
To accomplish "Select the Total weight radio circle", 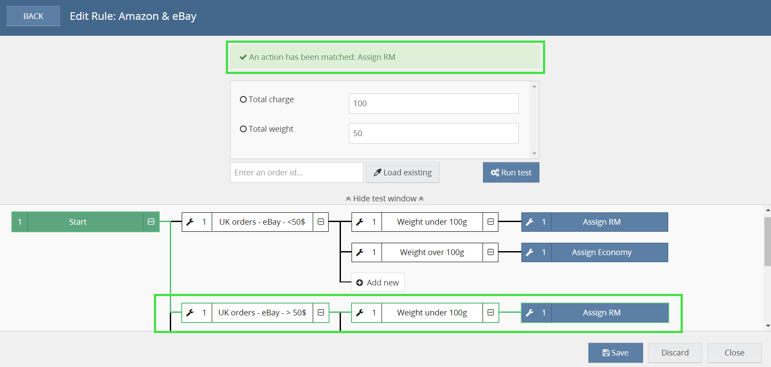I will coord(243,129).
